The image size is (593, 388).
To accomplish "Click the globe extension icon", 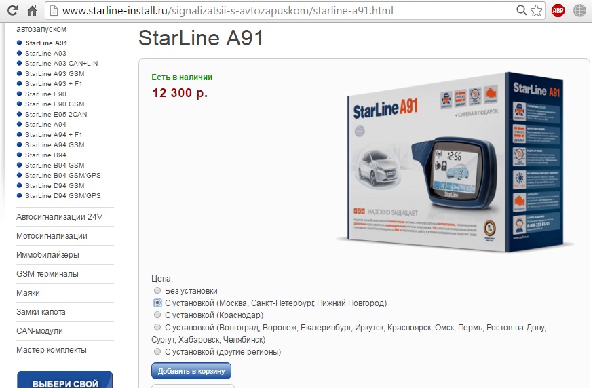I will tap(579, 11).
